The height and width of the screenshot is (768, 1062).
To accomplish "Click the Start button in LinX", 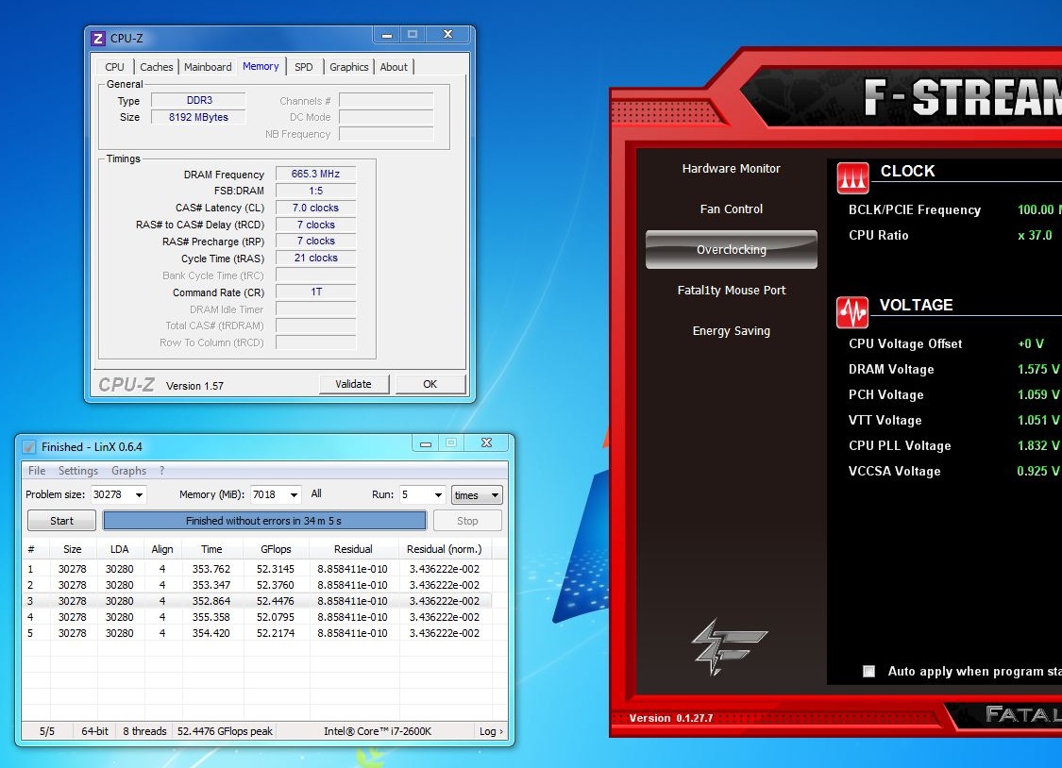I will tap(61, 521).
